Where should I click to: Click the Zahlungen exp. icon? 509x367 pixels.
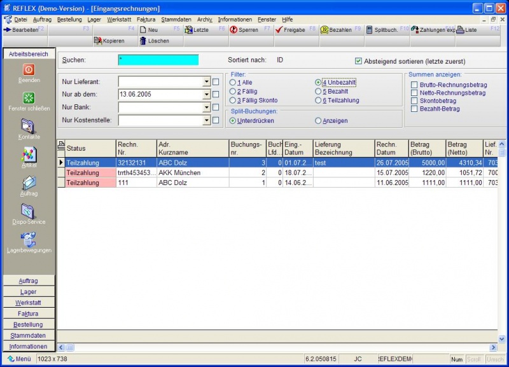(415, 29)
